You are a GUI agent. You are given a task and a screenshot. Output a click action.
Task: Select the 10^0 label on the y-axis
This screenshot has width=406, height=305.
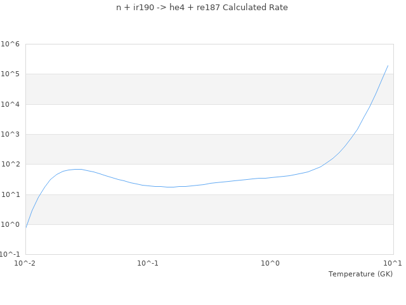point(10,224)
